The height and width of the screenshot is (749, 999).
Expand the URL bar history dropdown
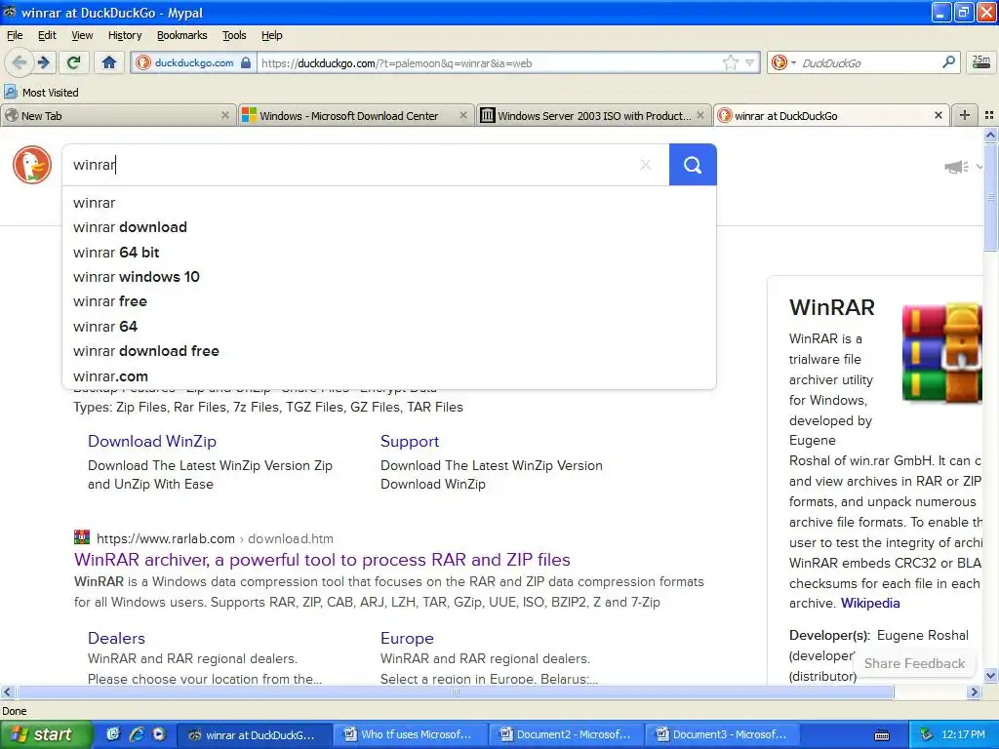click(x=750, y=62)
